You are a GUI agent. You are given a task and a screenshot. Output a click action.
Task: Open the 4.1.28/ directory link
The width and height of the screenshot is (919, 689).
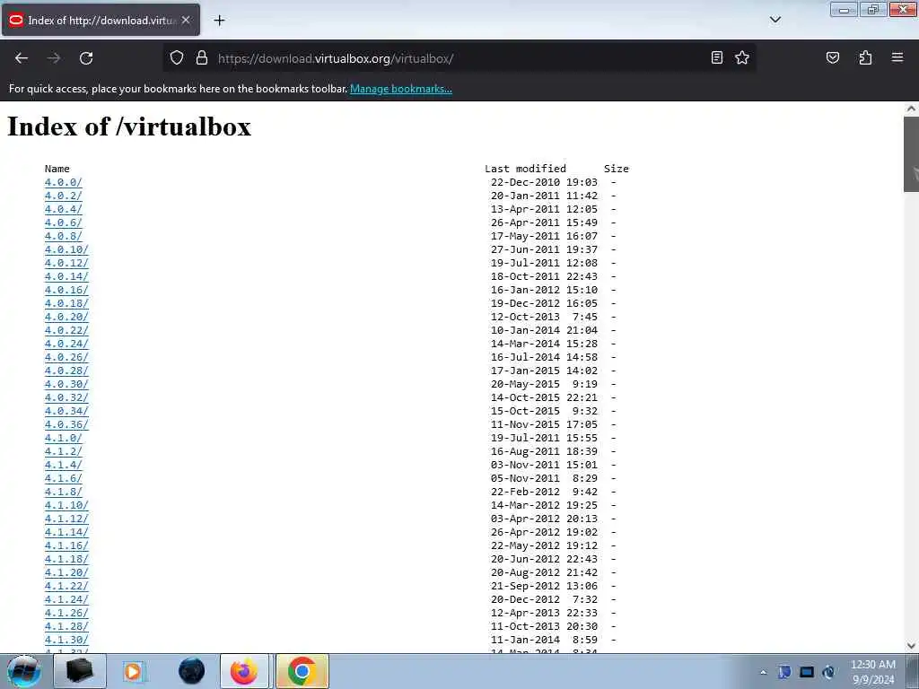click(x=66, y=627)
